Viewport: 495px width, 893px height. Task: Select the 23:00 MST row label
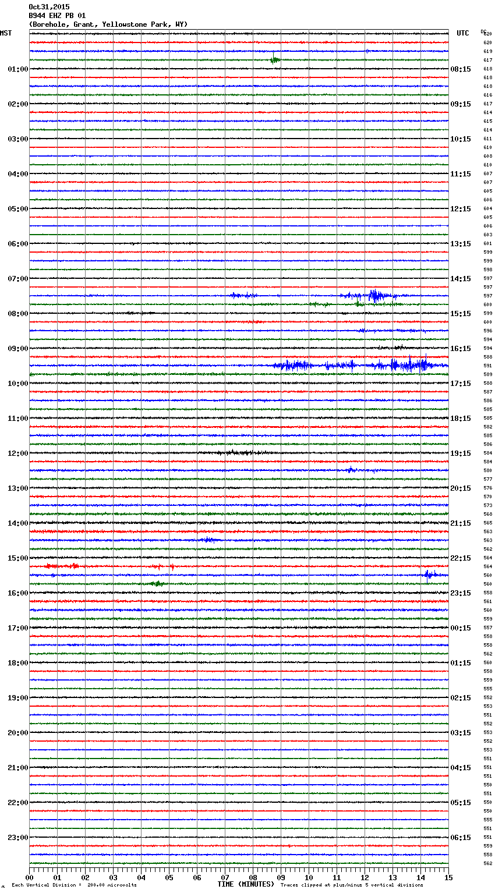point(18,838)
